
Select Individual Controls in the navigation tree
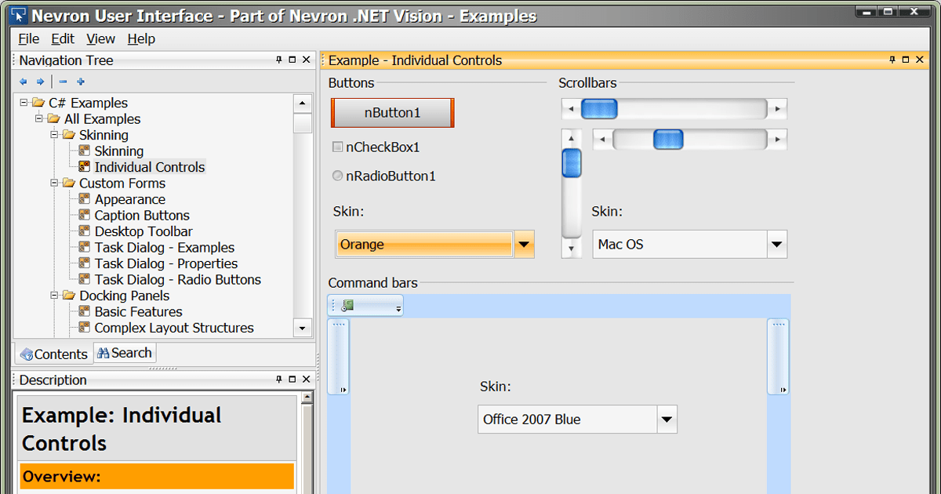149,166
